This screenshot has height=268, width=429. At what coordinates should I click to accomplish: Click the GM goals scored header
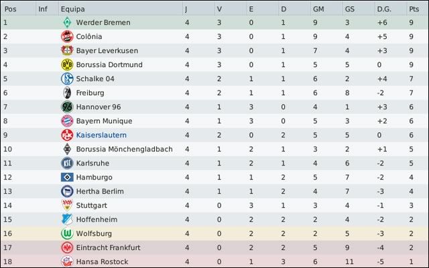point(319,9)
